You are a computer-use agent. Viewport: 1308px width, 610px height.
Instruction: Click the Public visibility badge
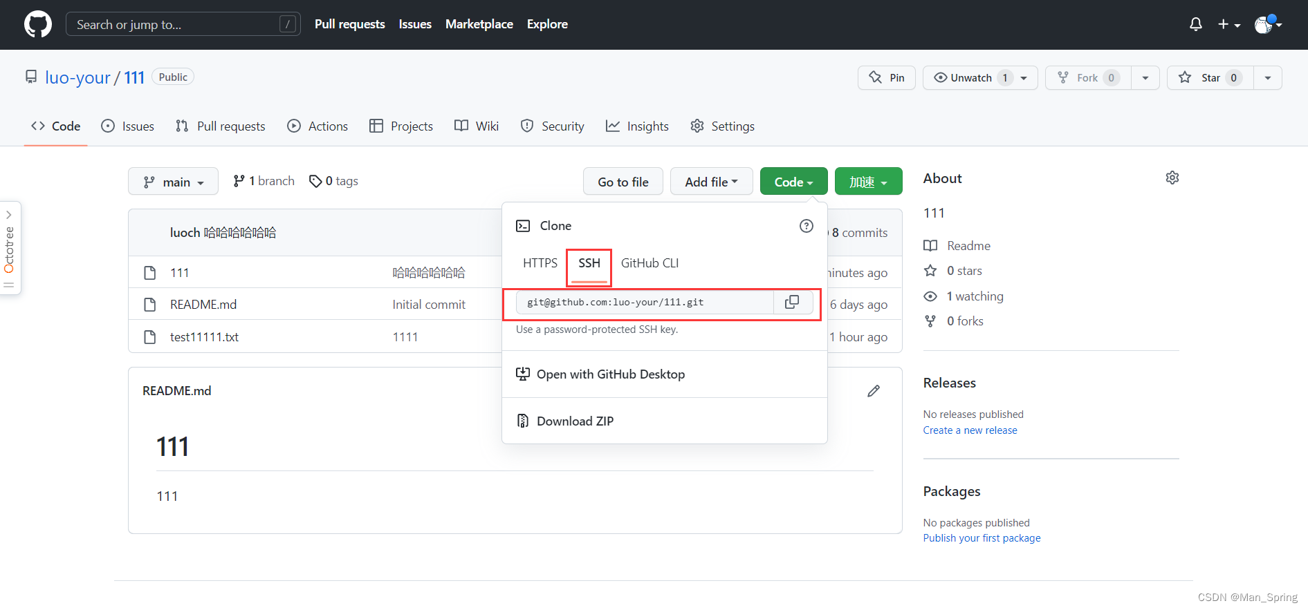(173, 77)
